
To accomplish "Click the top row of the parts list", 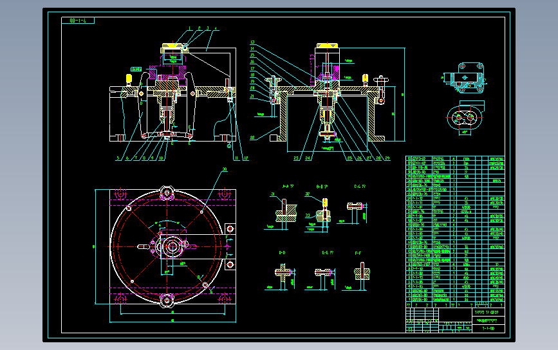I will pyautogui.click(x=455, y=159).
